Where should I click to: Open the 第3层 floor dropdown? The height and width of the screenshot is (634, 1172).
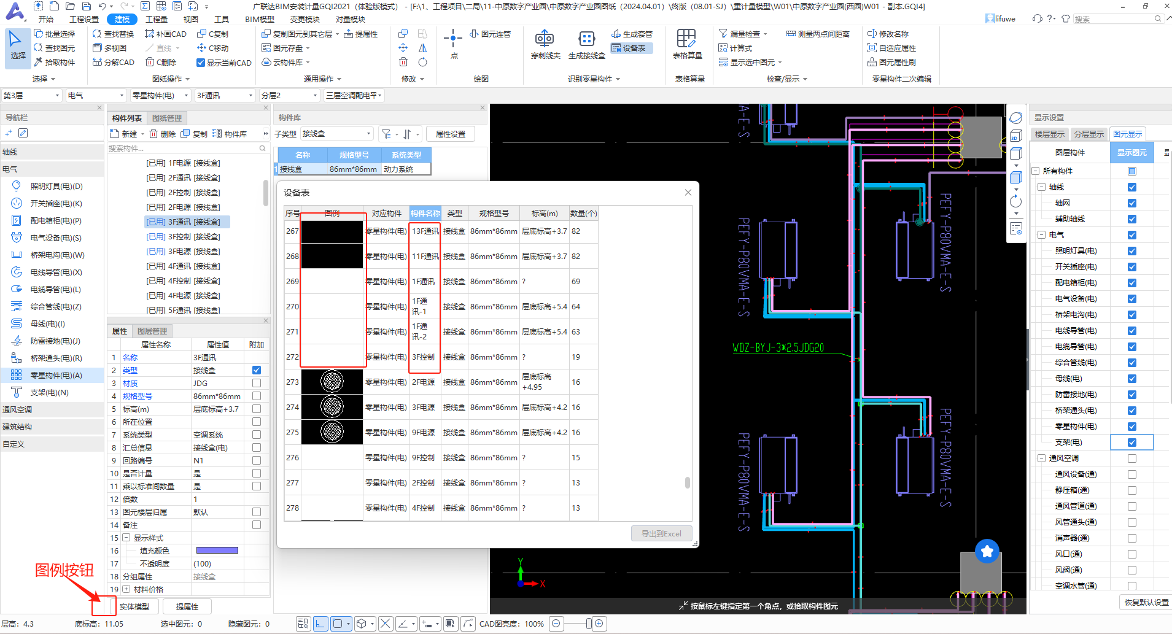tap(31, 96)
